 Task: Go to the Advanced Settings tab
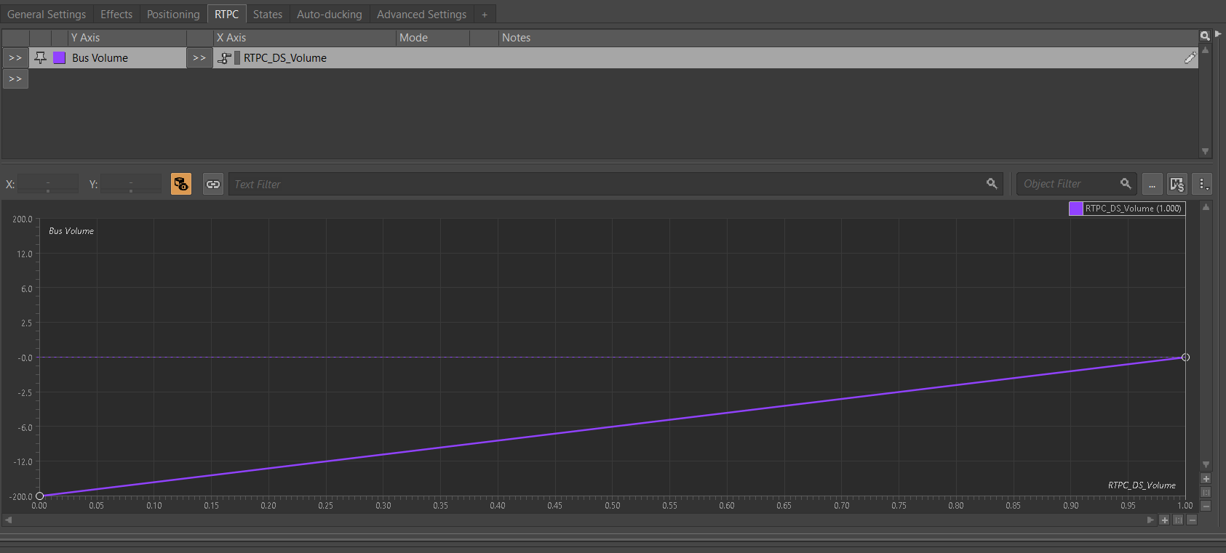[x=422, y=15]
